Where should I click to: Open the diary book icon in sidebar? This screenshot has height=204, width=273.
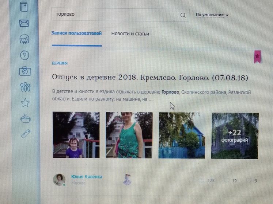[x=24, y=7]
